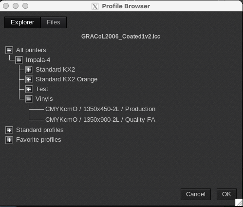Expand the Favorite profiles group

[9, 140]
